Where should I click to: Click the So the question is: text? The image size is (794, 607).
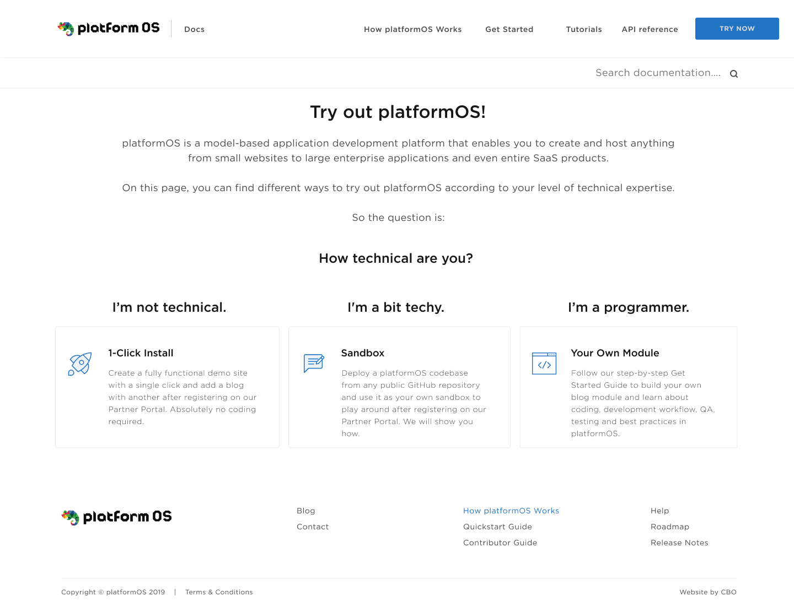click(x=398, y=218)
